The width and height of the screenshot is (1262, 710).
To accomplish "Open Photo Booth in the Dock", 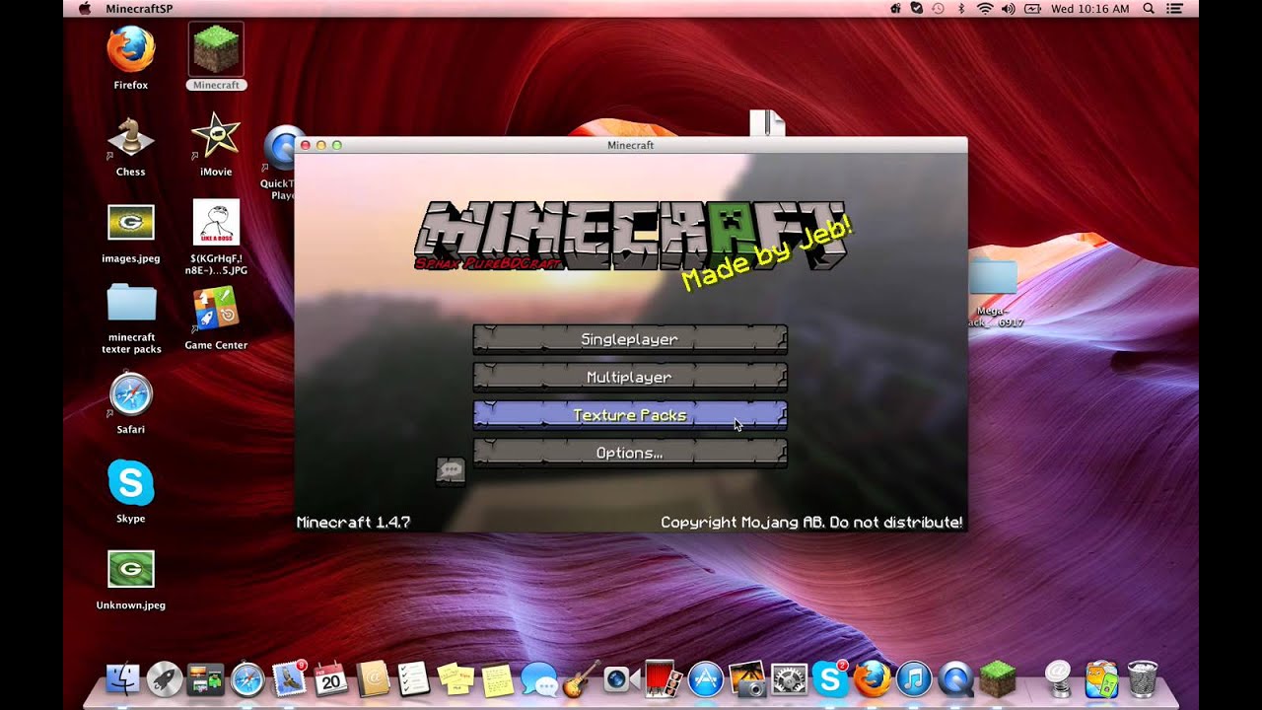I will tap(663, 678).
